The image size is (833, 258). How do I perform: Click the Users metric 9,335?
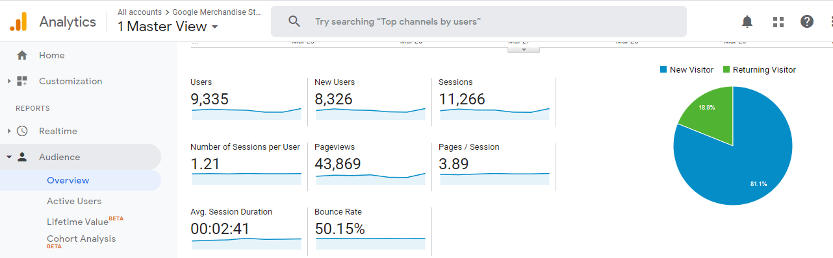coord(209,99)
